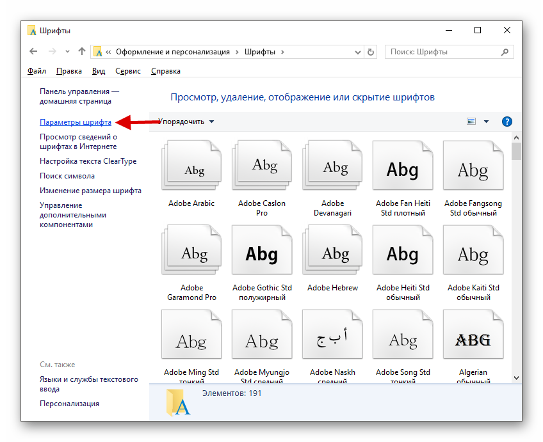Click the fonts window title bar icon
Screen dimensions: 543x442
tap(32, 31)
